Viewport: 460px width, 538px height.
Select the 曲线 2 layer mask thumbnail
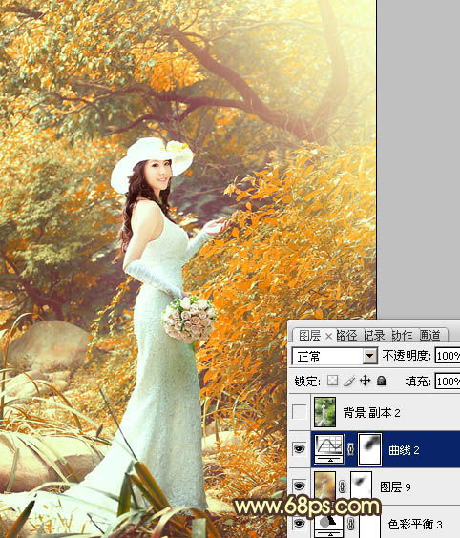point(369,449)
